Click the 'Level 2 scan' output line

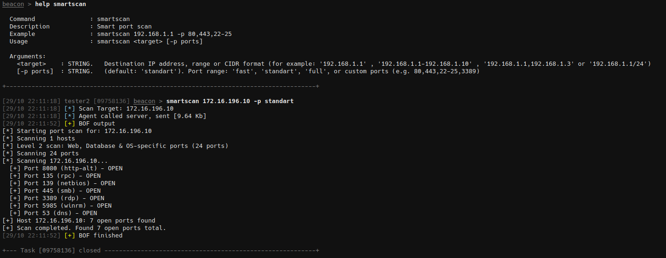[122, 146]
